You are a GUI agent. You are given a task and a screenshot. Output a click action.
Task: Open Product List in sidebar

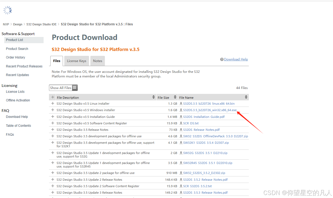[24, 40]
